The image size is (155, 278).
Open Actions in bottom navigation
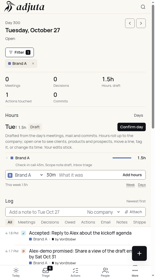[x=75, y=272]
